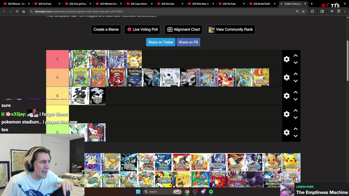Pick Pokémon Sun from the unranked pool

[x=200, y=162]
